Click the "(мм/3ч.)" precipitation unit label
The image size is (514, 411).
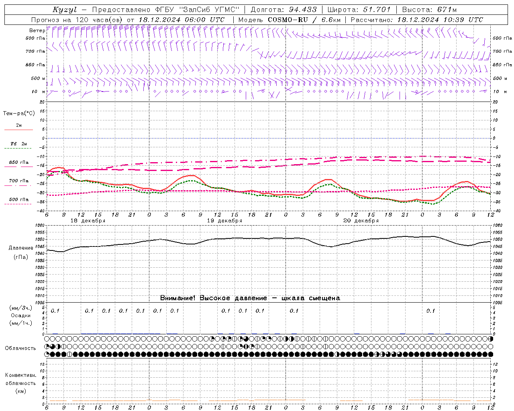click(21, 308)
